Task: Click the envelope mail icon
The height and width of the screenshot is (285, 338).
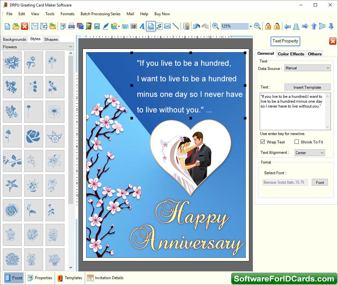Action: pyautogui.click(x=167, y=26)
